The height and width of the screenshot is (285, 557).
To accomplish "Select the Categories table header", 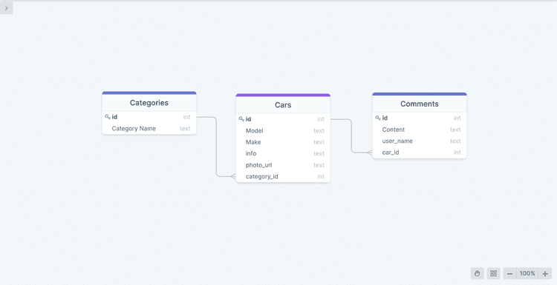I will pyautogui.click(x=149, y=103).
